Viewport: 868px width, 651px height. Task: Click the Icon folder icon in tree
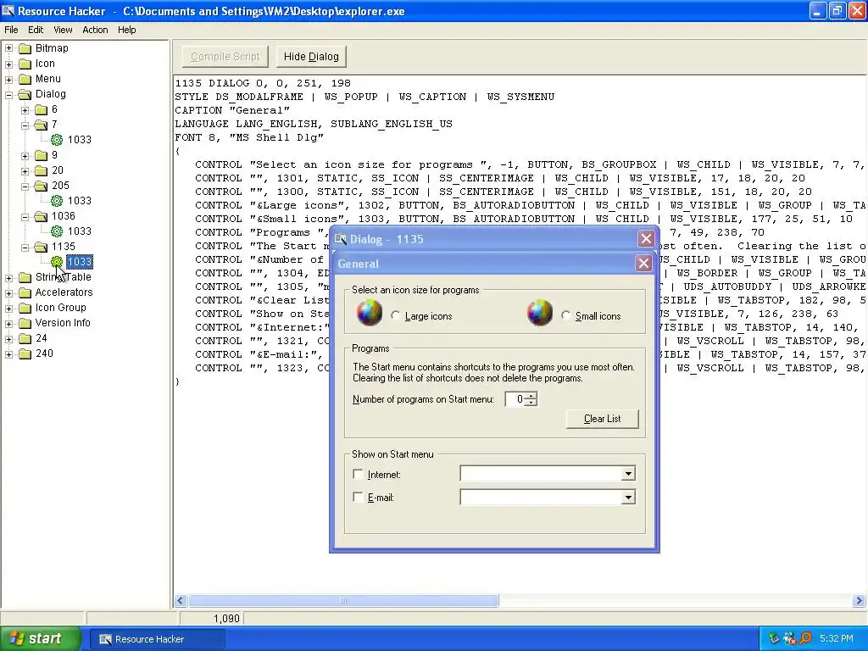point(25,64)
